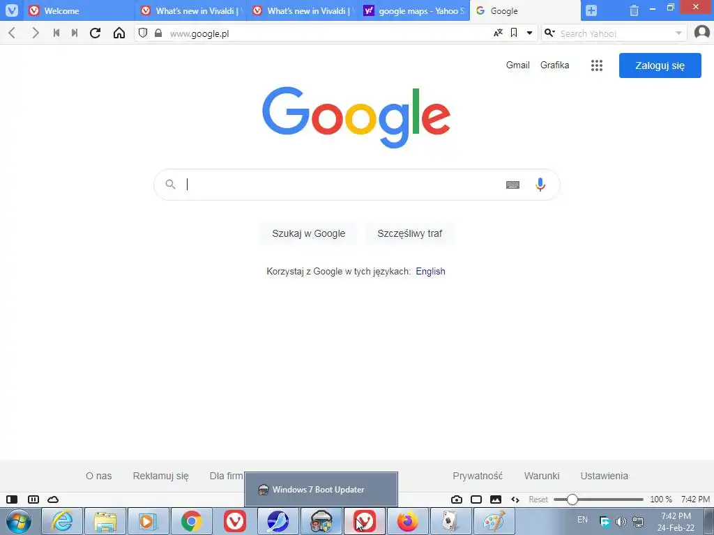Image resolution: width=714 pixels, height=535 pixels.
Task: View site security padlock info
Action: [x=158, y=33]
